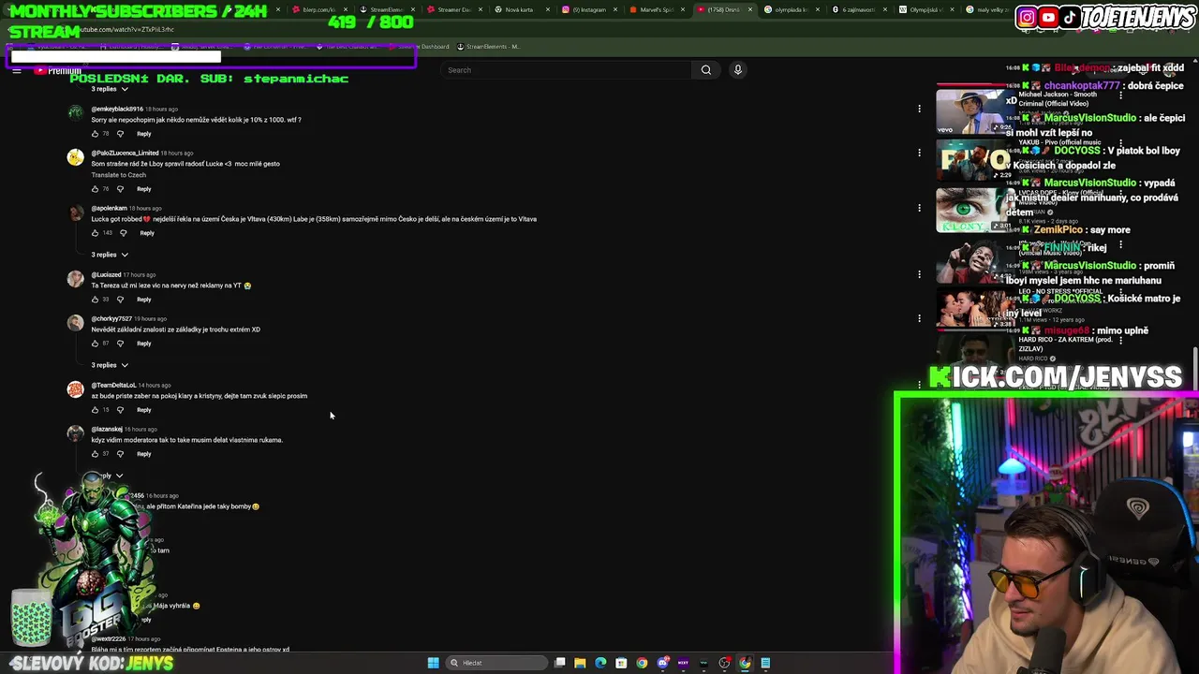Open Microsoft Store from taskbar
Image resolution: width=1199 pixels, height=674 pixels.
tap(621, 663)
